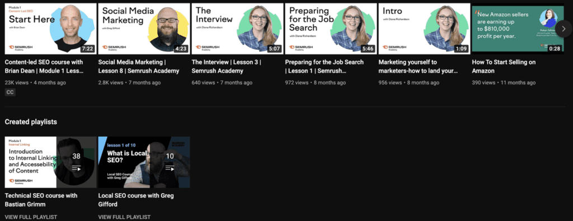The width and height of the screenshot is (573, 221).
Task: Open The Interview video thumbnail
Action: pos(237,29)
